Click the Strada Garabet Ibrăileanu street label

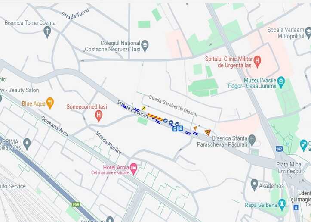click(173, 106)
